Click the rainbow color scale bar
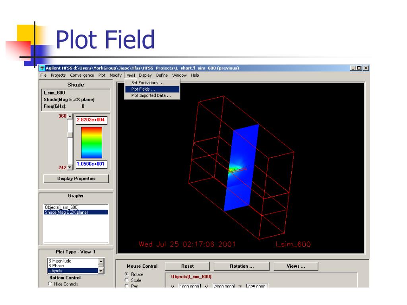The width and height of the screenshot is (407, 305). [92, 143]
